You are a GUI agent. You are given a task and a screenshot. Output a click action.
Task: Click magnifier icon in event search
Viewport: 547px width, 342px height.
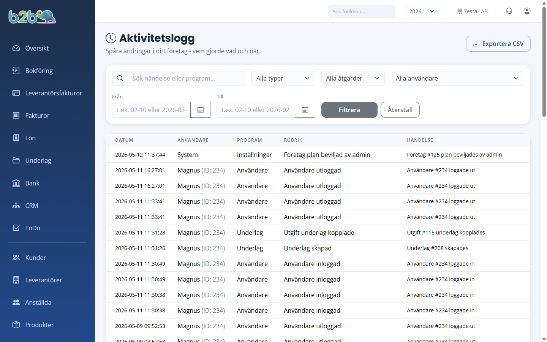(120, 78)
